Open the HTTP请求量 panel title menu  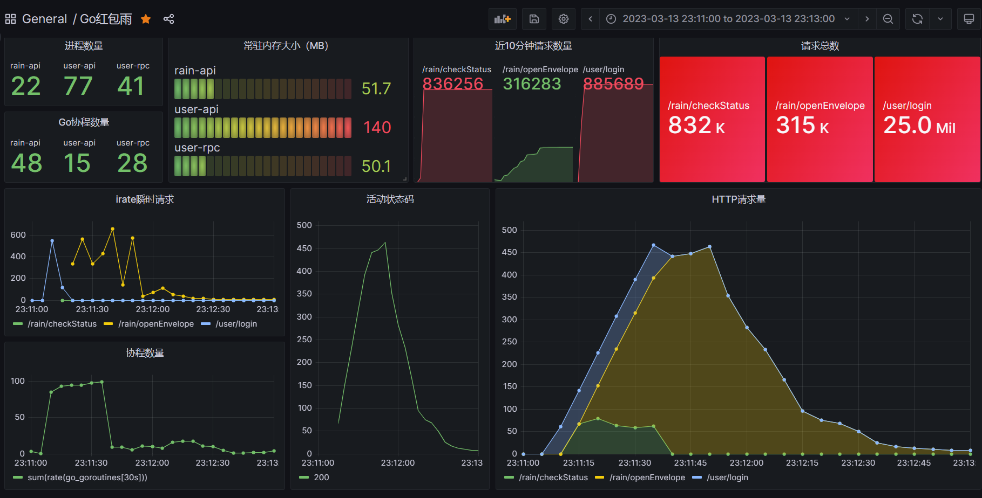(739, 199)
